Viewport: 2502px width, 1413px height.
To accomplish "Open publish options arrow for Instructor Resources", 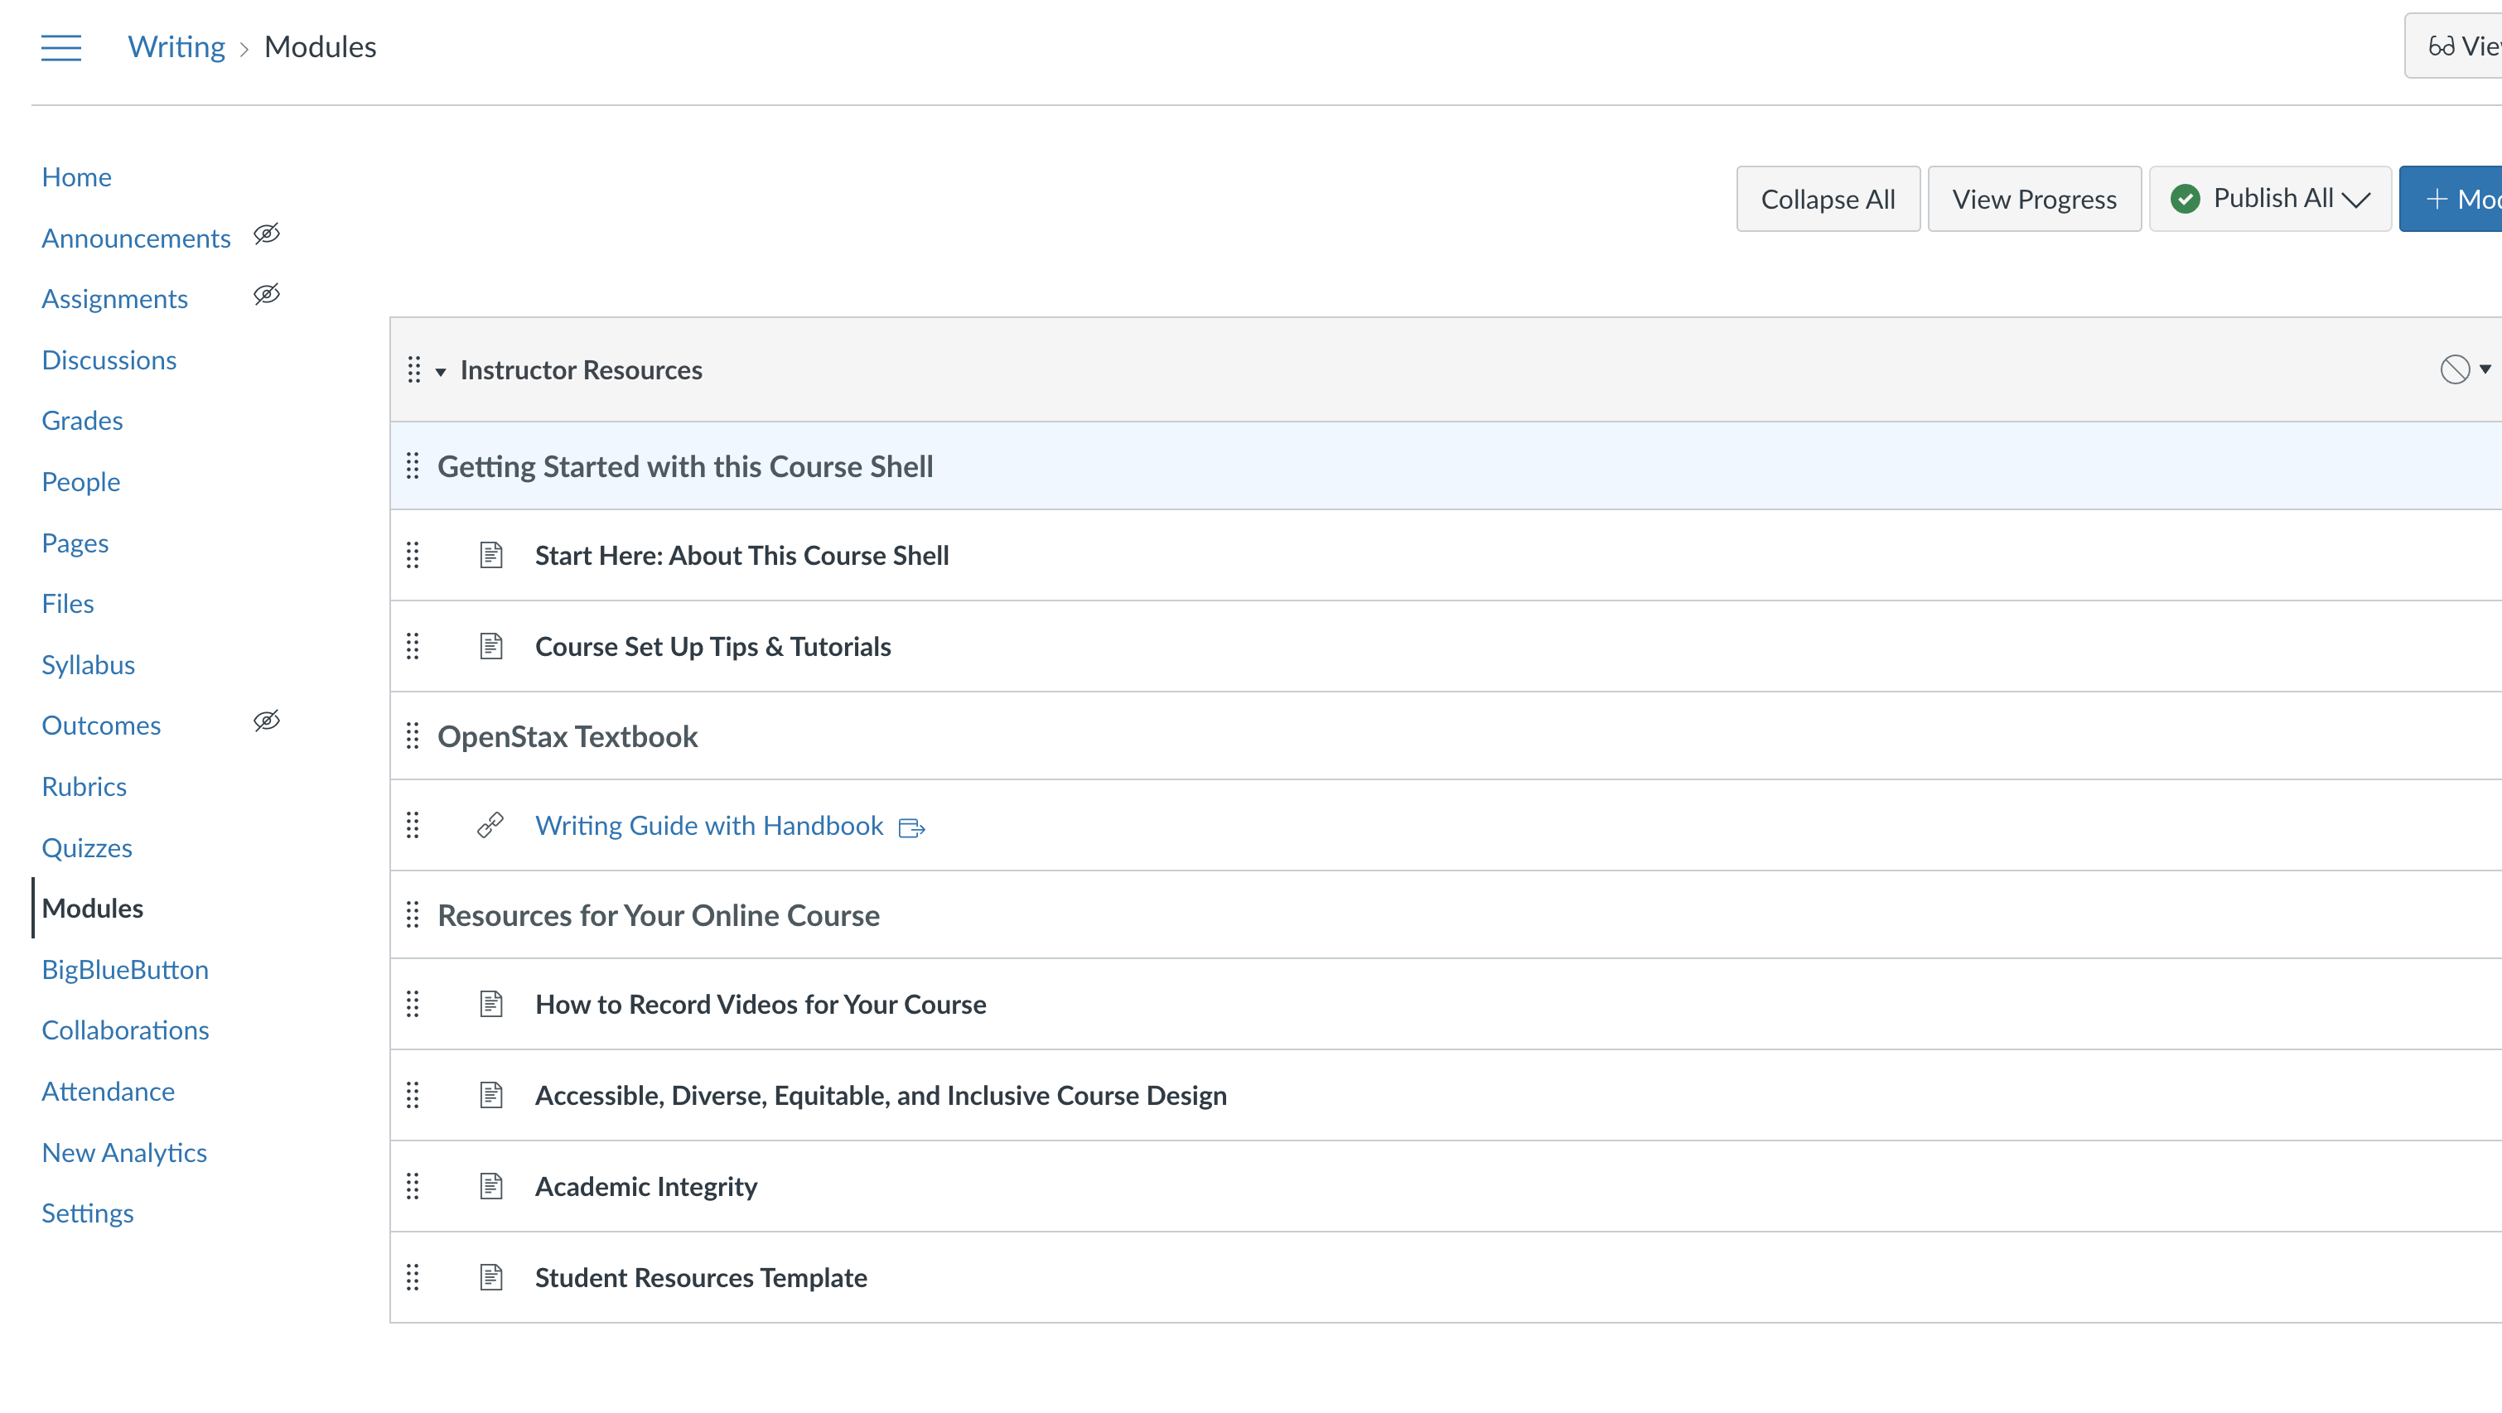I will [2485, 369].
